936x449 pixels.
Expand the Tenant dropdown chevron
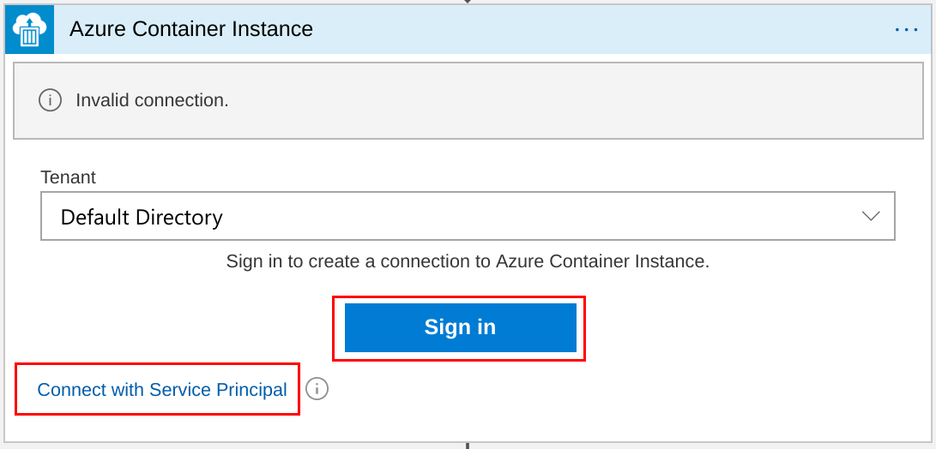[x=871, y=216]
